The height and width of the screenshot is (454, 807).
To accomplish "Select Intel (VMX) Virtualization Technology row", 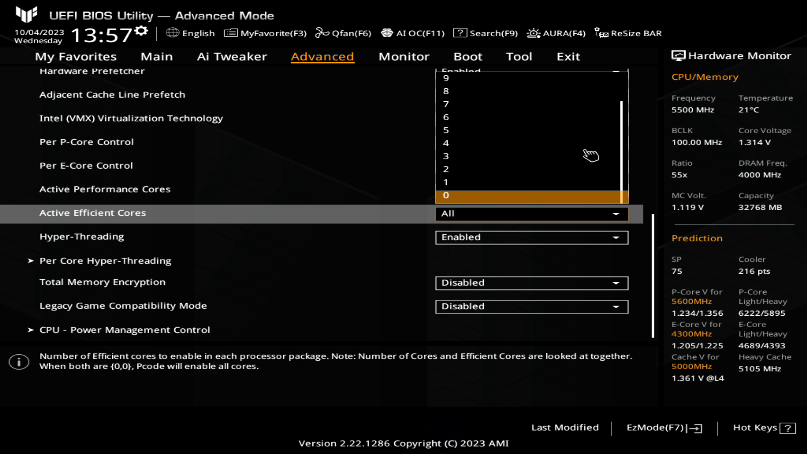I will [x=131, y=119].
